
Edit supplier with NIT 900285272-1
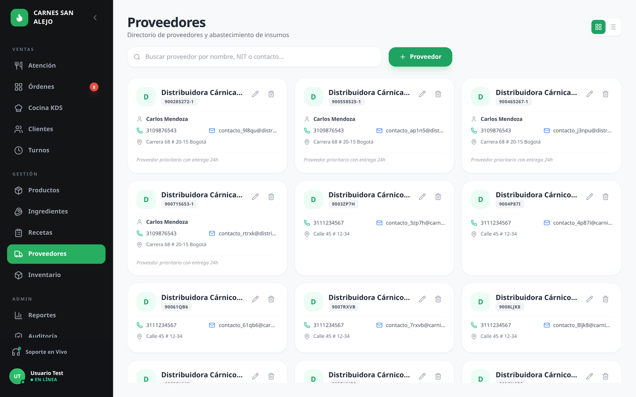[255, 94]
